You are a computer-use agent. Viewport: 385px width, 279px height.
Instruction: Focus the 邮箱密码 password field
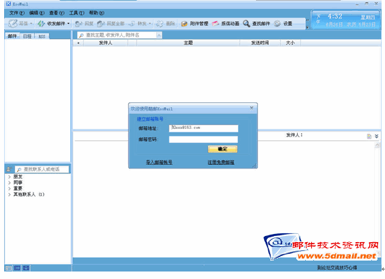[x=203, y=139]
